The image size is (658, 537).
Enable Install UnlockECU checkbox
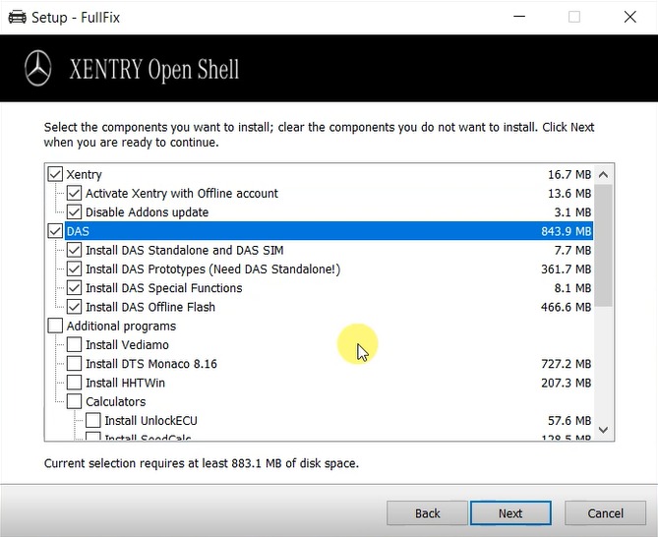click(x=93, y=420)
